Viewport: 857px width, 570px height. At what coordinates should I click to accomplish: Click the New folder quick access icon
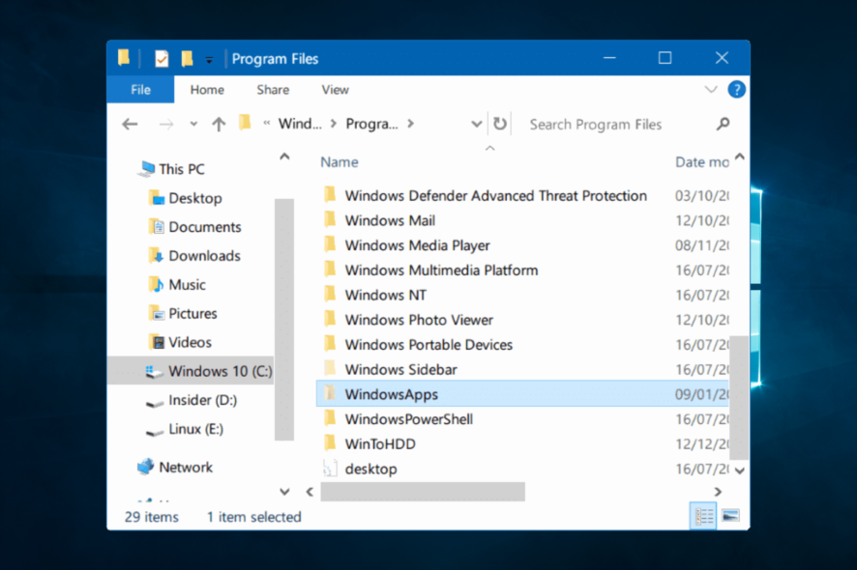[x=187, y=58]
